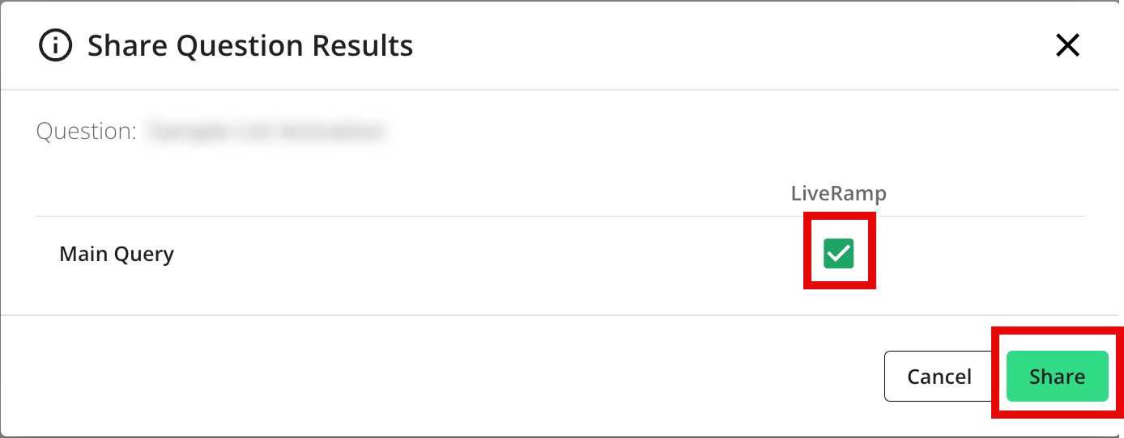The image size is (1124, 438).
Task: Cancel sharing the question results
Action: tap(939, 377)
